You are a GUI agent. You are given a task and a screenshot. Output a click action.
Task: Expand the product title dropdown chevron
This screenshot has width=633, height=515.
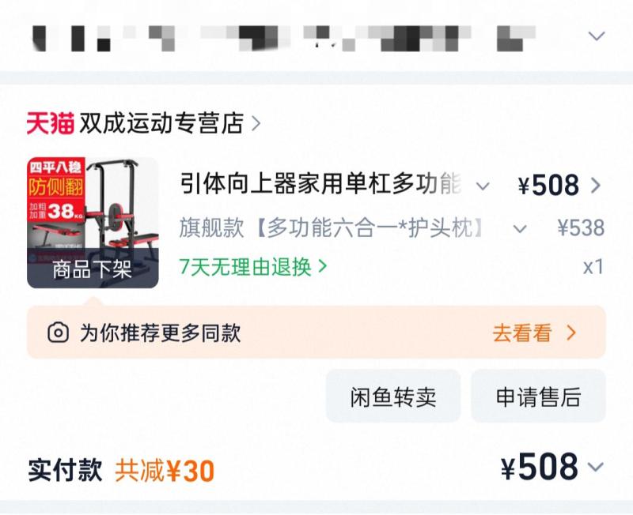point(483,186)
